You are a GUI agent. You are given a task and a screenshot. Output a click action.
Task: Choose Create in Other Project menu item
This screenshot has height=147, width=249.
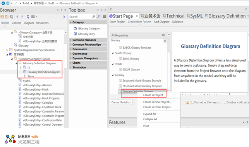click(x=158, y=107)
